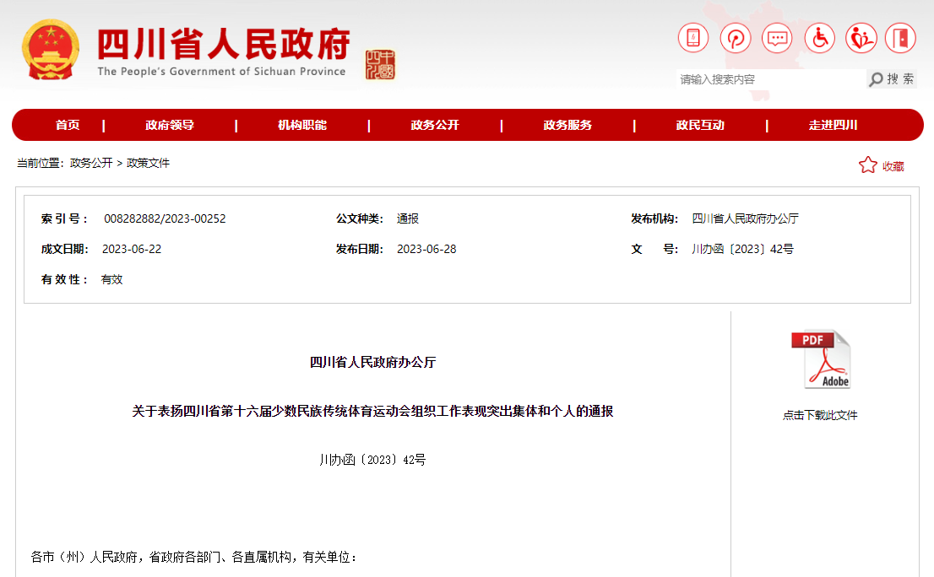Click the Sichuan national emblem logo
Image resolution: width=934 pixels, height=577 pixels.
[x=51, y=50]
